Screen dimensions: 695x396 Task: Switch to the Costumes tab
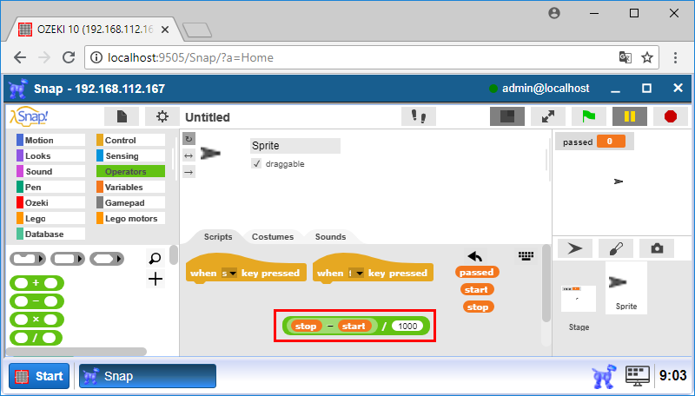click(x=273, y=236)
